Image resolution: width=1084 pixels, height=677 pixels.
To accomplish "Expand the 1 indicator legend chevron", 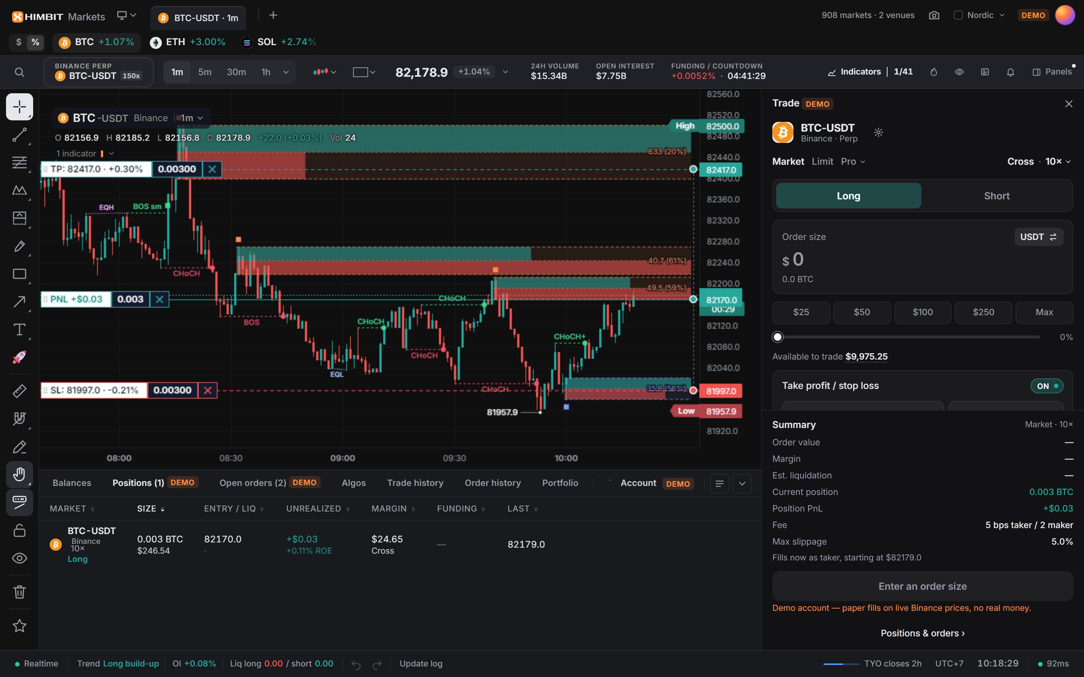I will pos(111,153).
